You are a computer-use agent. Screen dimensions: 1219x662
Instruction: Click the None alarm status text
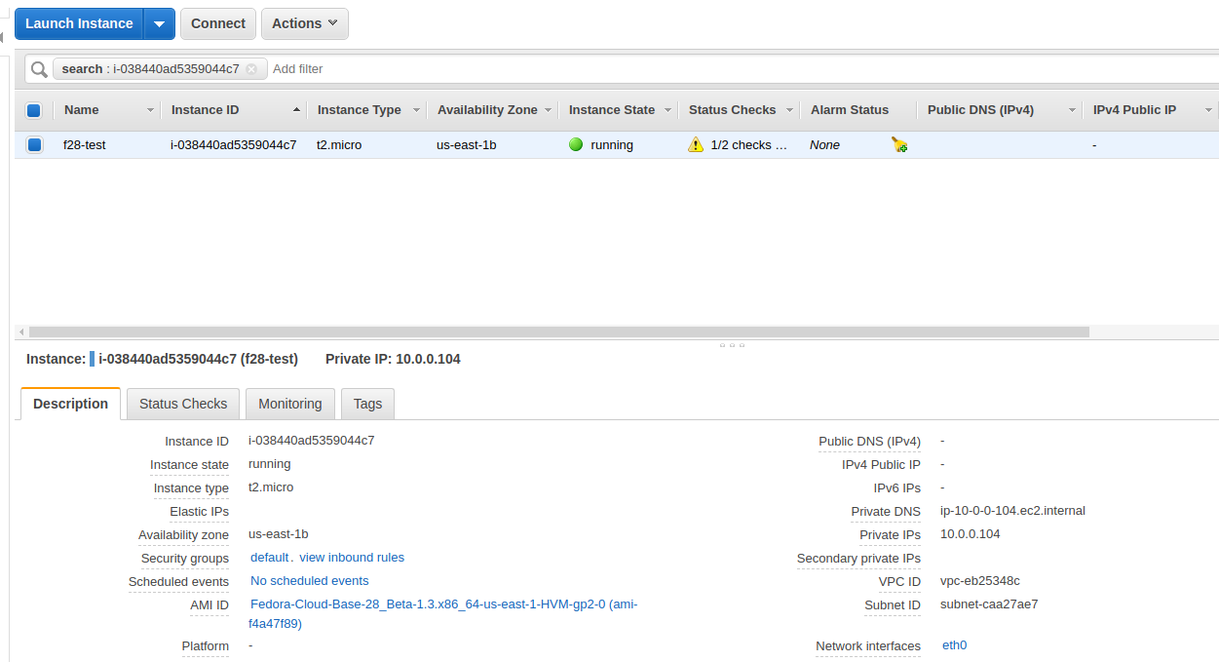(x=824, y=144)
